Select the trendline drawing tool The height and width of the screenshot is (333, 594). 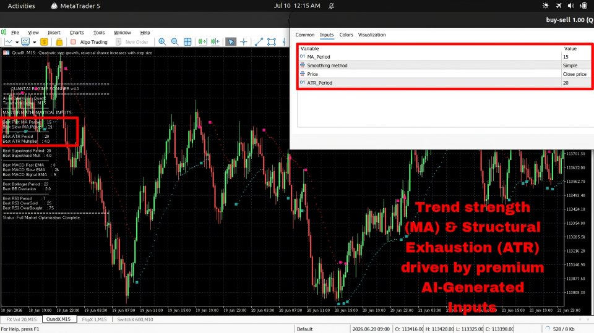tap(259, 41)
